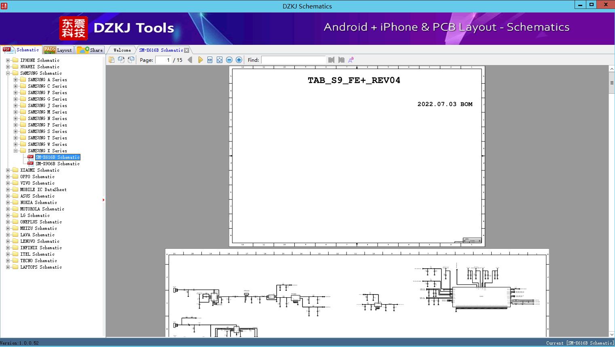Select INFINIX Schematic in tree
The image size is (615, 347).
41,248
